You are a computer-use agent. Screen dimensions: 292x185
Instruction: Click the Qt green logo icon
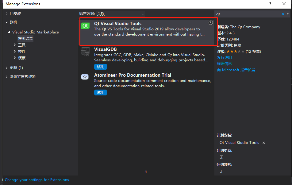pos(85,26)
